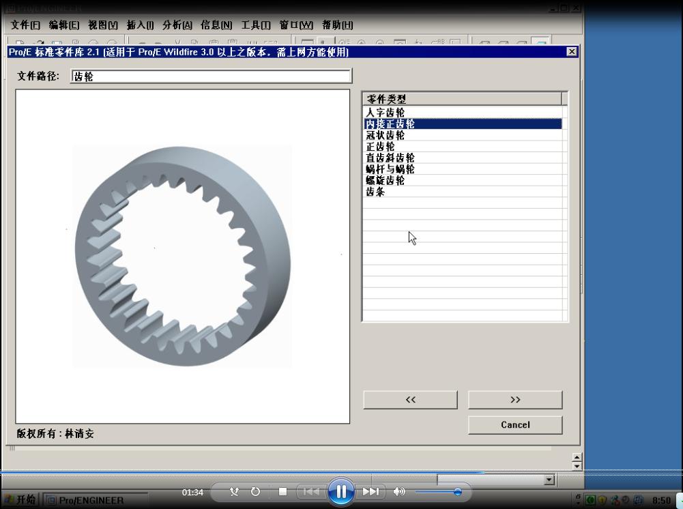Open the 插入(I) menu

(x=140, y=25)
